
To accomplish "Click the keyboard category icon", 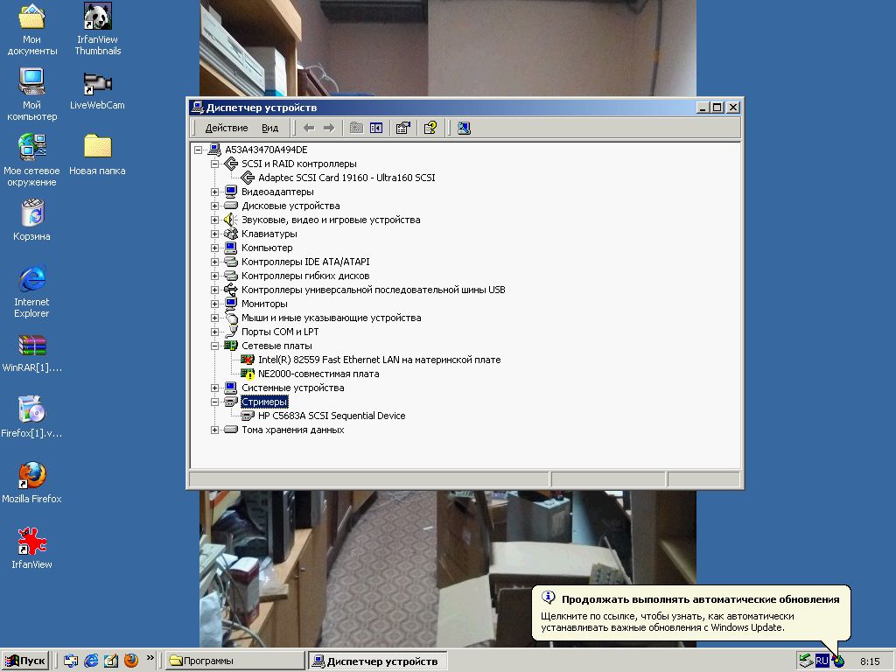I will [230, 234].
